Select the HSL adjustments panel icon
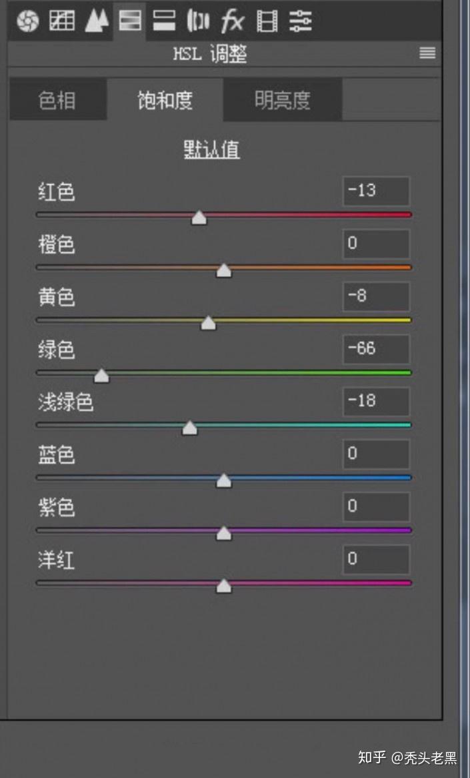This screenshot has height=778, width=470. click(130, 21)
